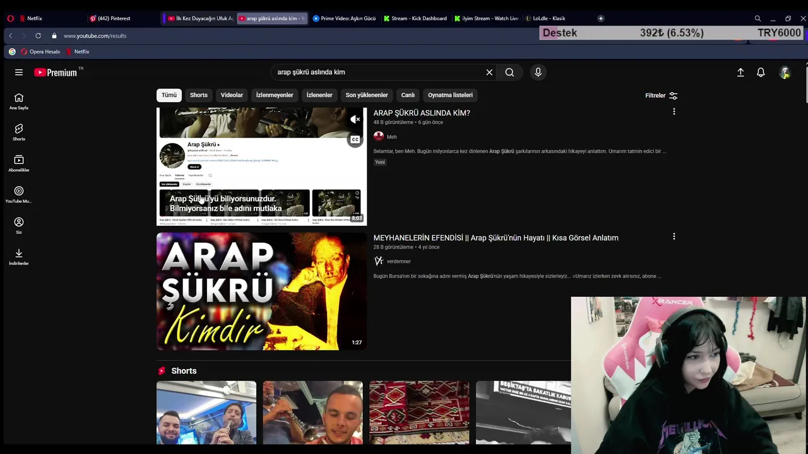Clear the search box with X
The width and height of the screenshot is (808, 454).
pos(489,73)
